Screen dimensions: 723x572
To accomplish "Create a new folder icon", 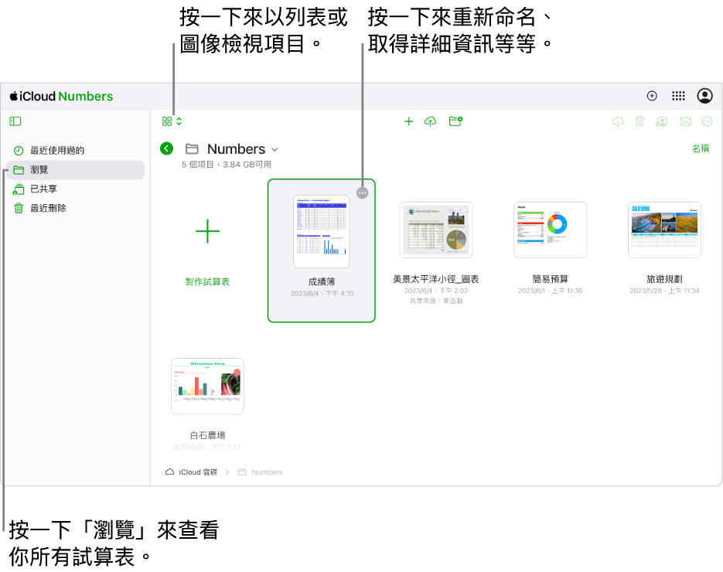I will [455, 121].
